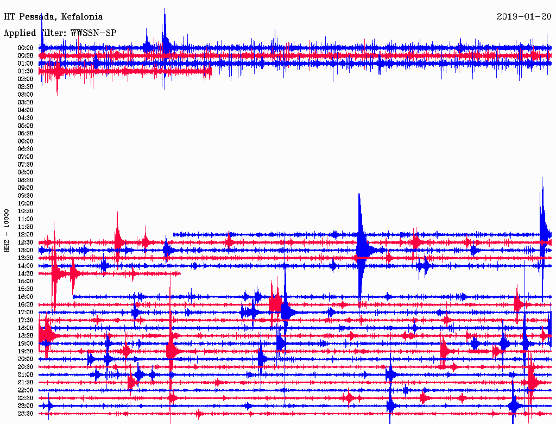Select the 14:00 time label
This screenshot has width=556, height=424.
(26, 266)
